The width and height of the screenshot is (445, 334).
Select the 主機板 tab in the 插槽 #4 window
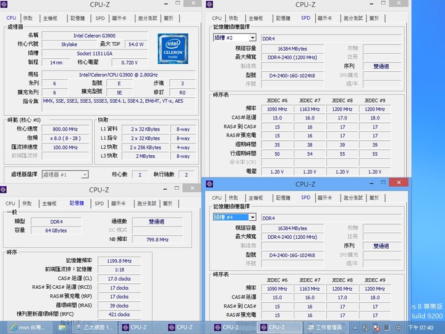pos(256,198)
